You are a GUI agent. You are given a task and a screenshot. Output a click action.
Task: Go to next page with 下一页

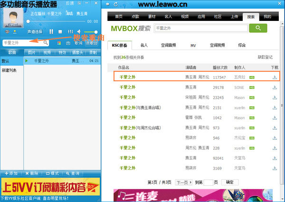click(184, 183)
